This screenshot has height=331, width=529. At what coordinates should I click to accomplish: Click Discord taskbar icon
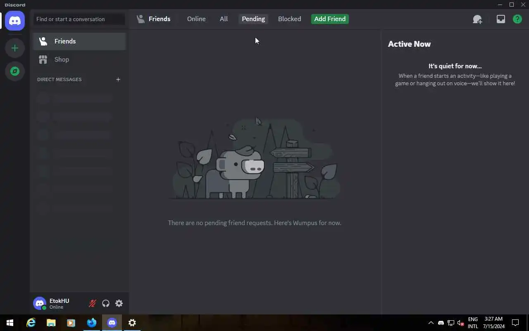pos(112,323)
